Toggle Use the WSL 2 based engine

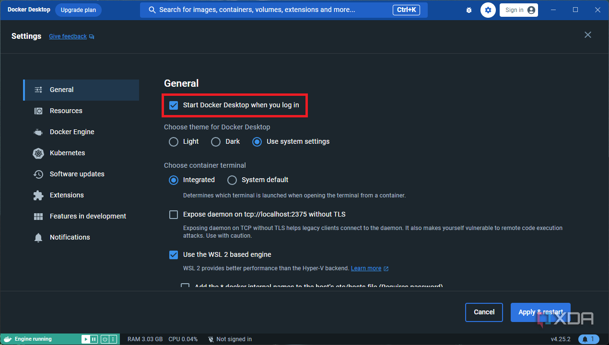[x=174, y=255]
